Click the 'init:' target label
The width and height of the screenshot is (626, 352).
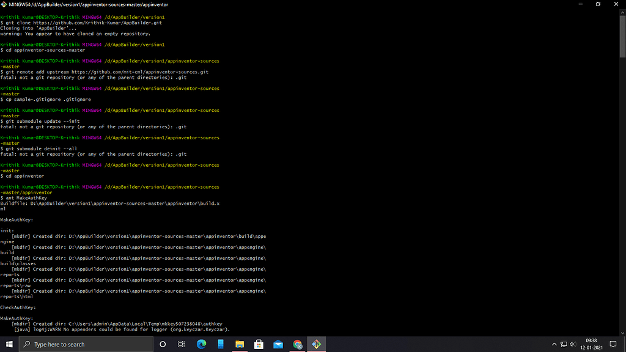point(7,230)
